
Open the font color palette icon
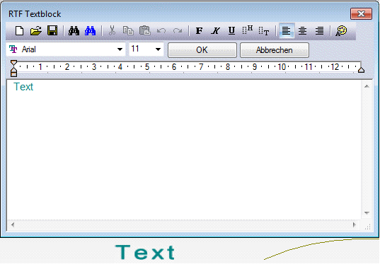[x=341, y=31]
